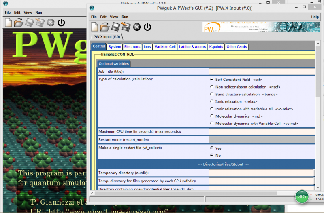Click Save floppy icon in back PWgui window

[29, 22]
